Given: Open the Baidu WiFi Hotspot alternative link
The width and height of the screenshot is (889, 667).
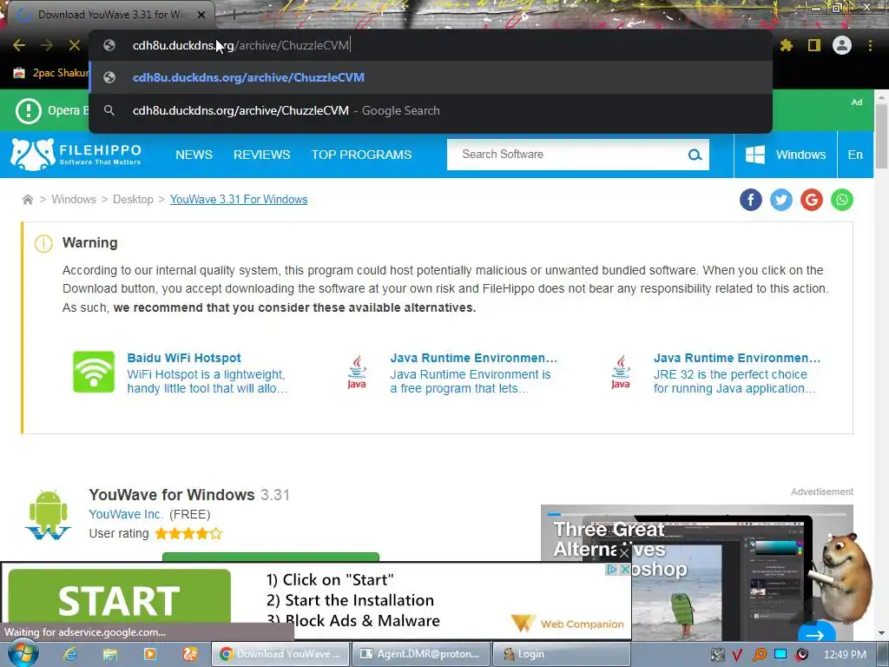Looking at the screenshot, I should pyautogui.click(x=184, y=358).
